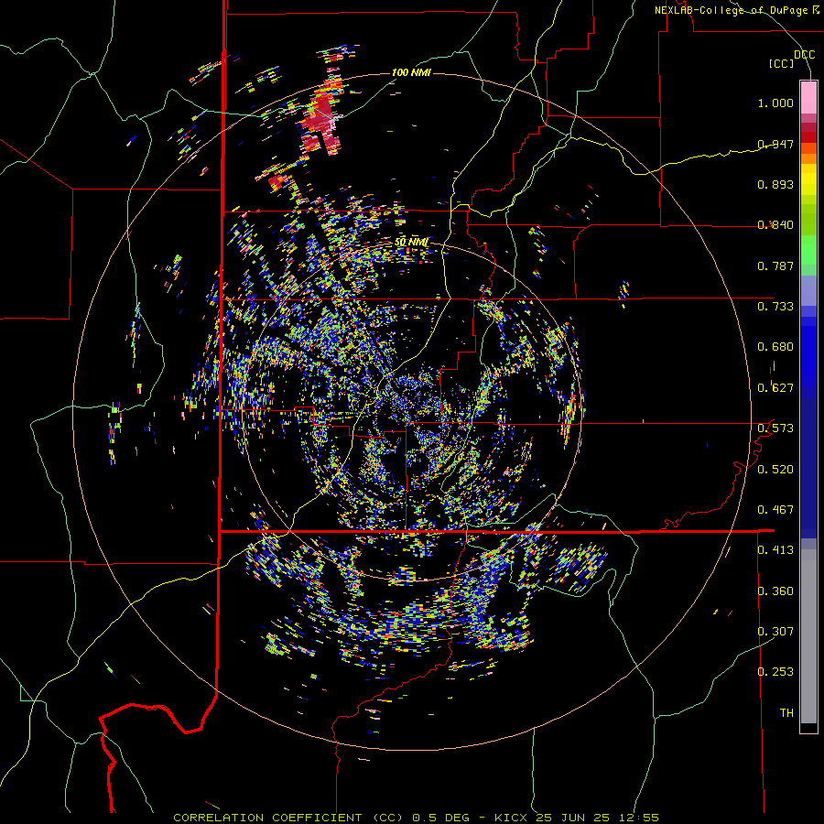
Task: Select the 0.573 legend value
Action: coord(775,428)
